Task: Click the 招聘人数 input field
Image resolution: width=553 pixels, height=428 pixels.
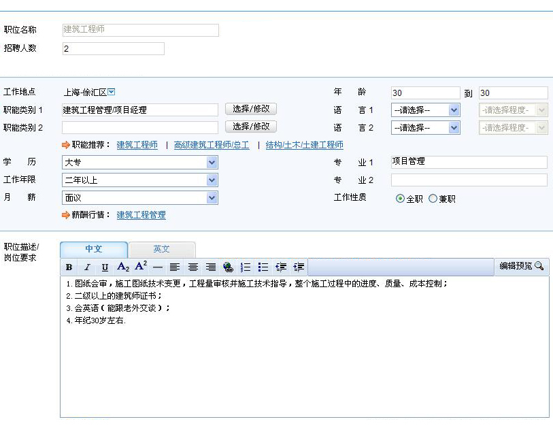Action: click(113, 48)
